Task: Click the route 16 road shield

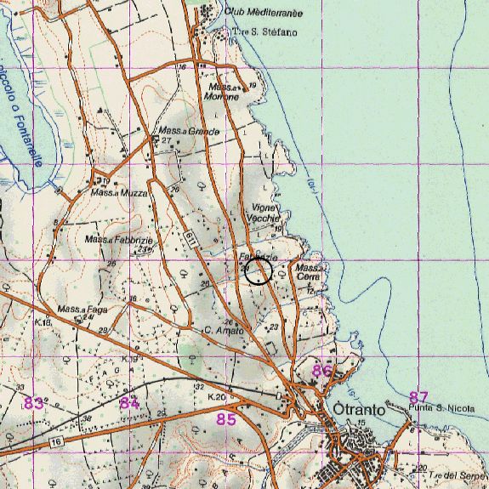Action: 56,441
